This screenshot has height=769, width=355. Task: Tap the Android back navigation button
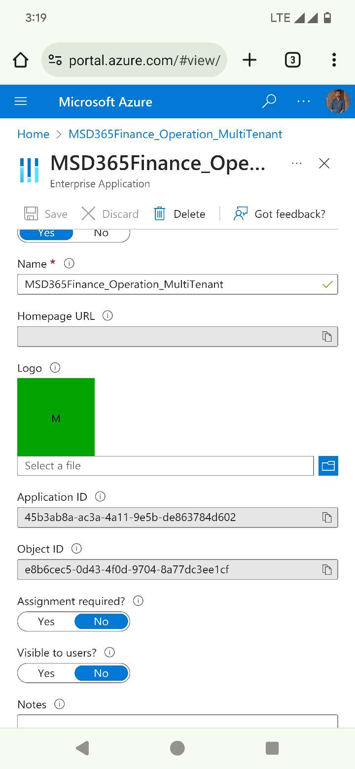coord(82,748)
